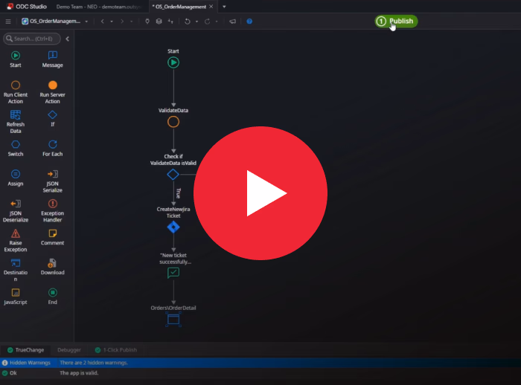Play the video with the red play button

pos(260,193)
